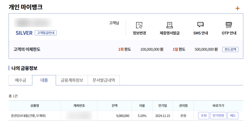Click the 고객님 text

(114, 23)
